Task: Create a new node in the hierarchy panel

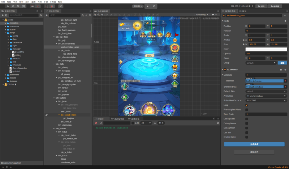Action: 47,15
